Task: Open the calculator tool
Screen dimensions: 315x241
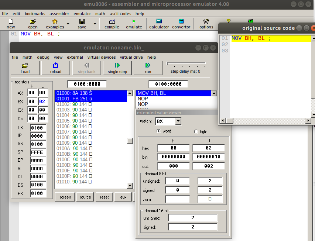Action: click(x=159, y=22)
